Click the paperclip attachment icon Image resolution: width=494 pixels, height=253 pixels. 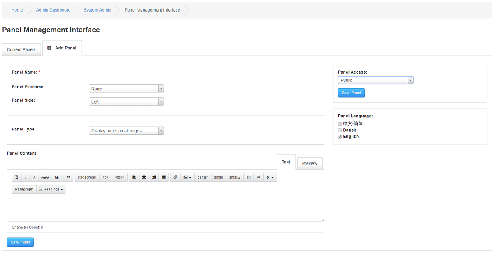(175, 177)
